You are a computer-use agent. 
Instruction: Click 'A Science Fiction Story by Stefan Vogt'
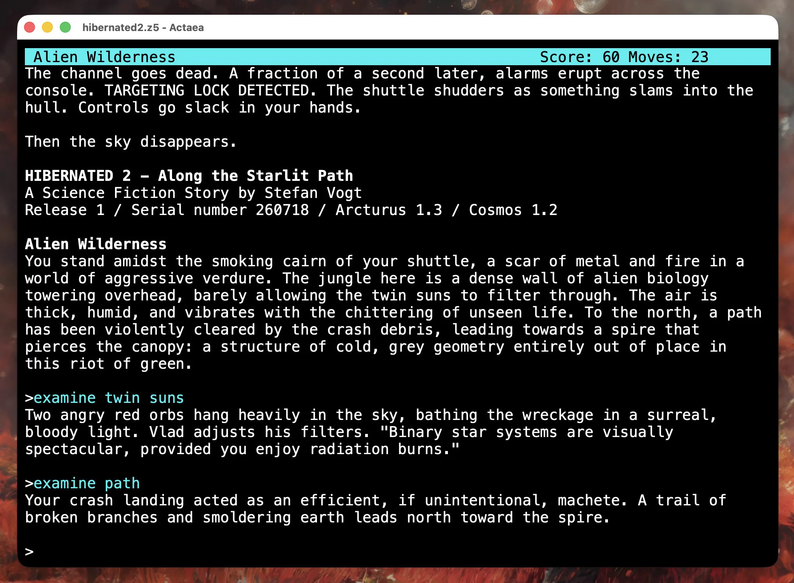[x=193, y=193]
